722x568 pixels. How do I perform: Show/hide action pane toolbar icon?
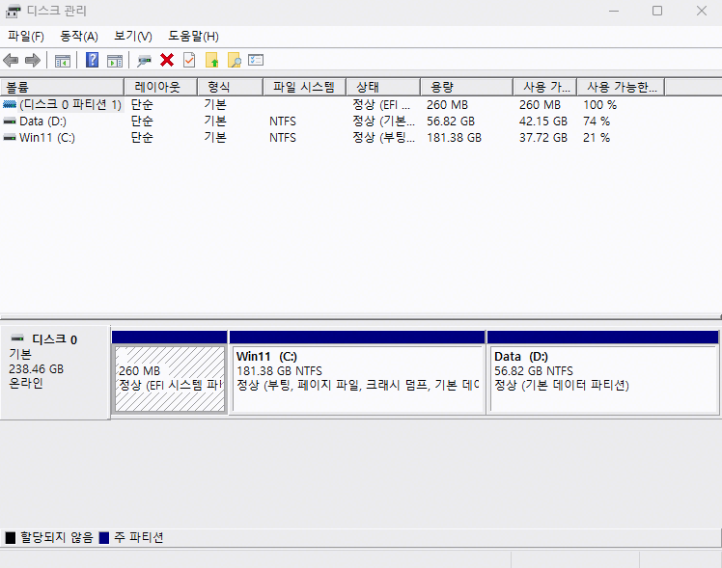(115, 61)
